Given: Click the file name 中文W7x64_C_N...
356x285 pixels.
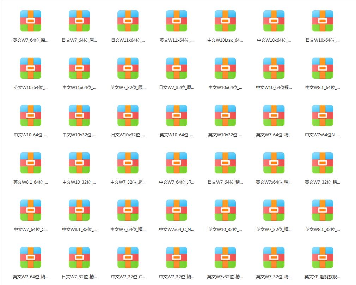Looking at the screenshot, I should [x=176, y=230].
